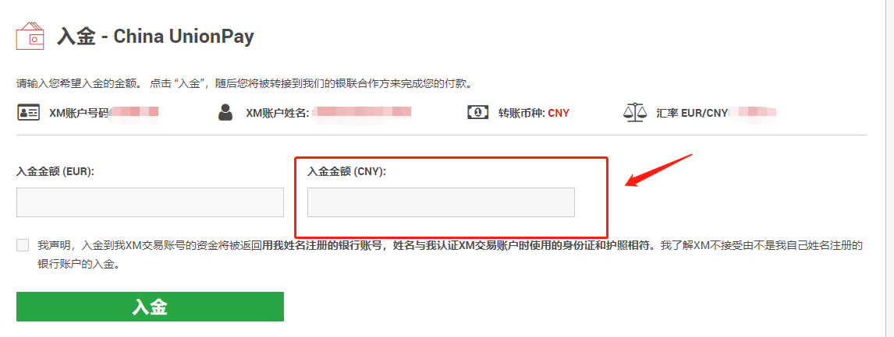Click the 入金金额 (CNY): field label
Screen dimensions: 894x337
click(x=346, y=170)
